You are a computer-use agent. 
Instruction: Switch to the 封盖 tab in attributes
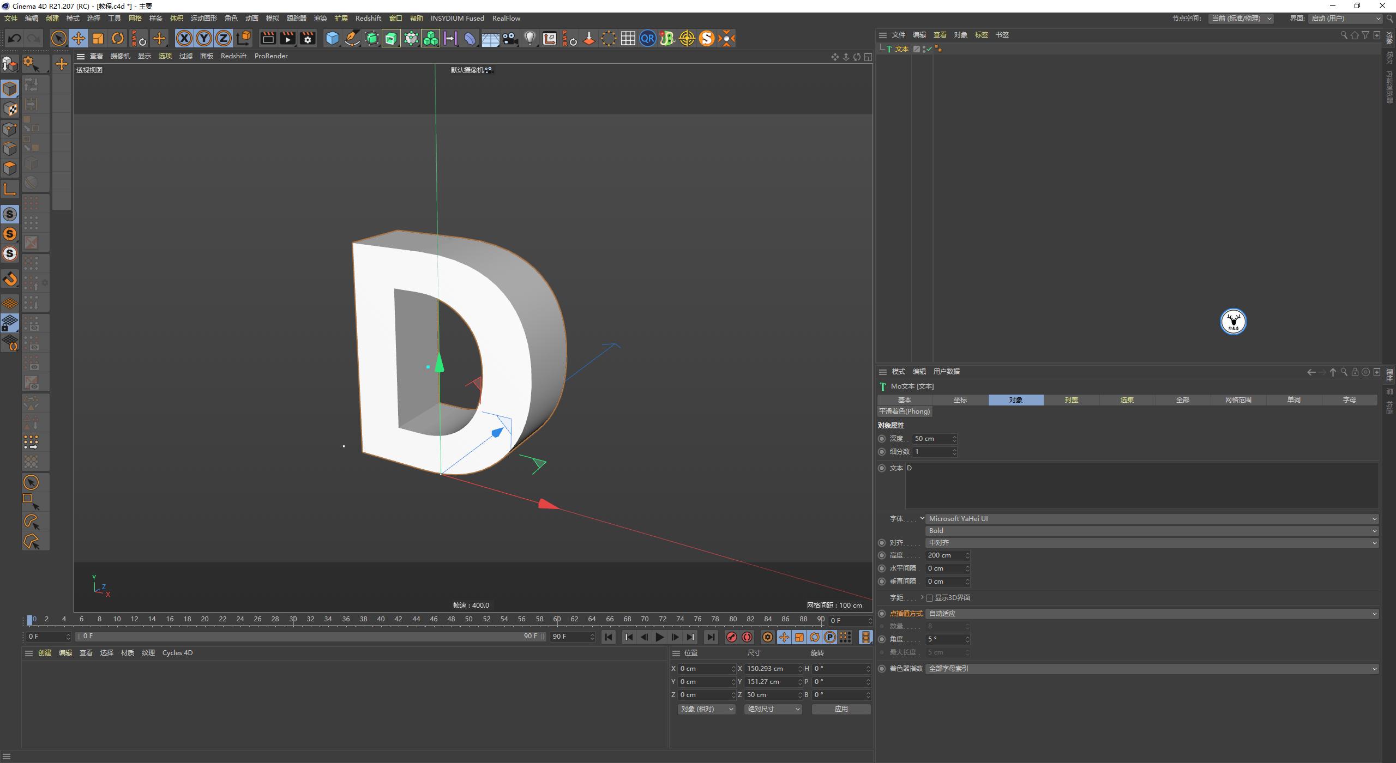tap(1070, 399)
